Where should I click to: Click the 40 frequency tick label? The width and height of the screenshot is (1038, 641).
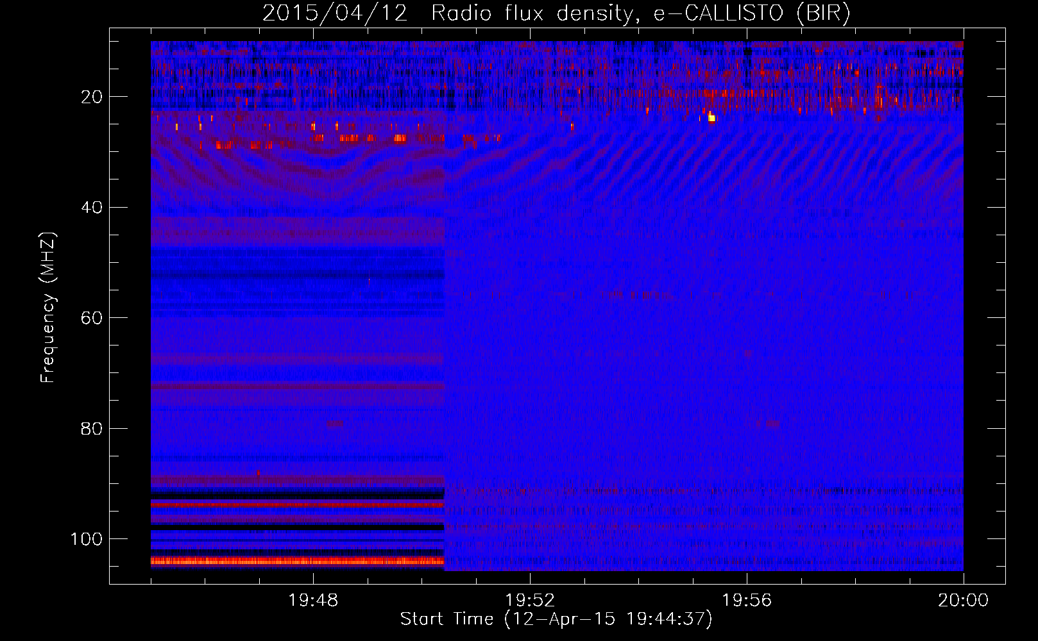(x=92, y=208)
